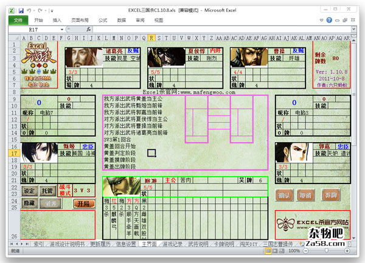Viewport: 365px width, 263px height.
Task: Select the 麒麟弓 hand card
Action: click(114, 217)
